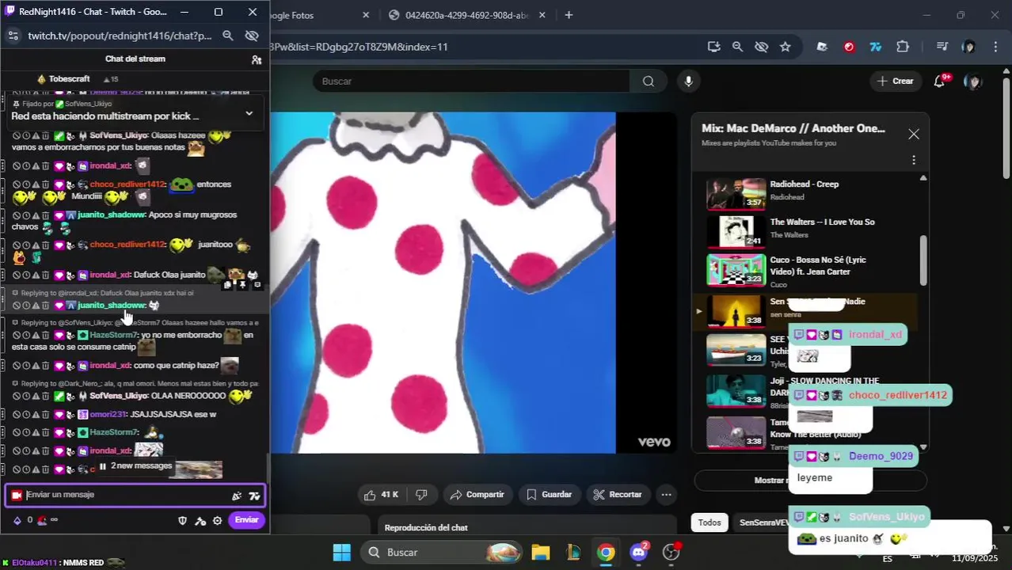This screenshot has width=1012, height=570.
Task: Search with YouTube magnifier button
Action: point(648,81)
